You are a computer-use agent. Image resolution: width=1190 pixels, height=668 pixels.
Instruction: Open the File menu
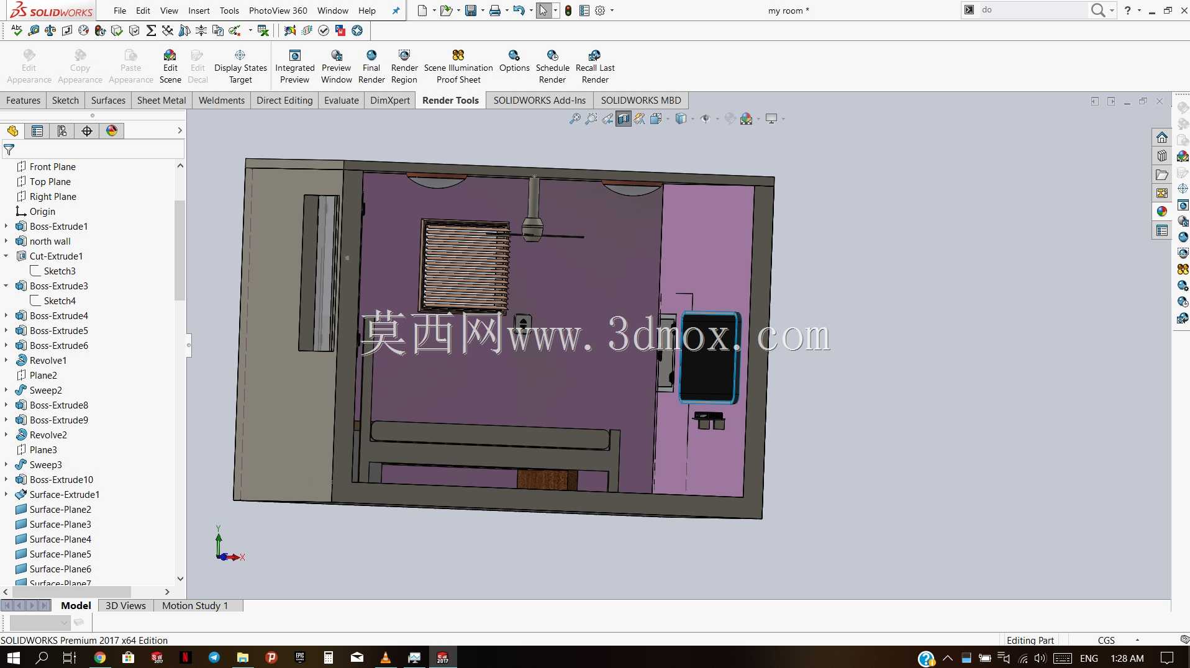point(120,11)
